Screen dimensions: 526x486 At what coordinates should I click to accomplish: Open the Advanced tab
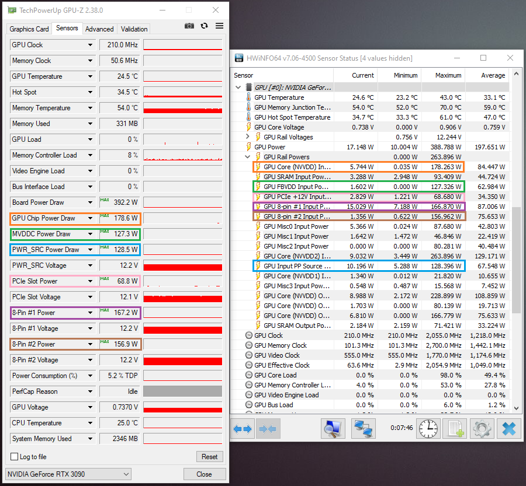(99, 29)
